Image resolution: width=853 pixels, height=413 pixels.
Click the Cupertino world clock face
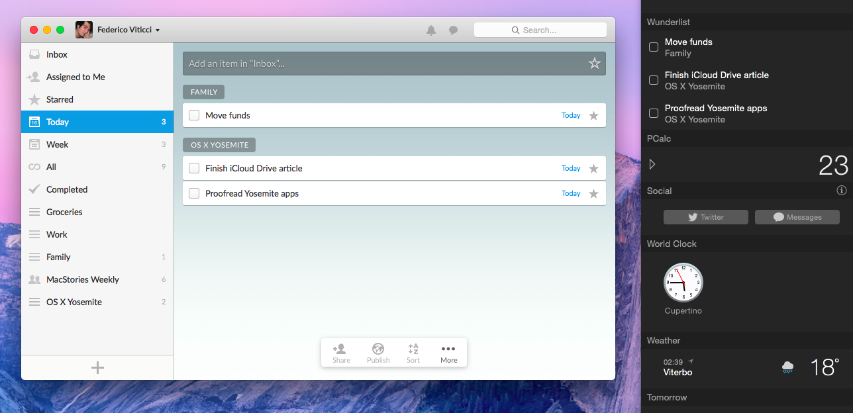[683, 283]
